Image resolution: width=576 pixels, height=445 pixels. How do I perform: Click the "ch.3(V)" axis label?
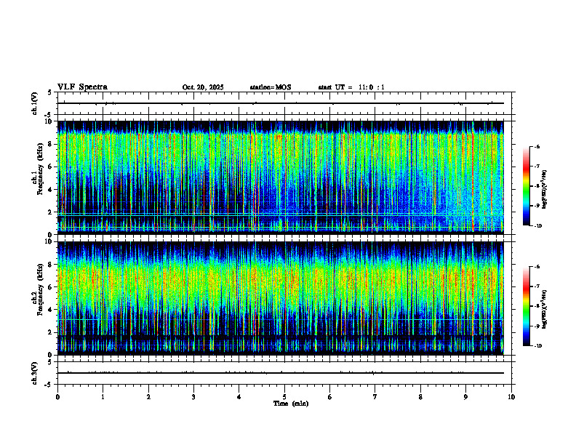point(35,373)
